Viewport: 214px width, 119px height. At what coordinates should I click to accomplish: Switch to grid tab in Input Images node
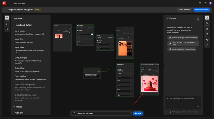66,31
